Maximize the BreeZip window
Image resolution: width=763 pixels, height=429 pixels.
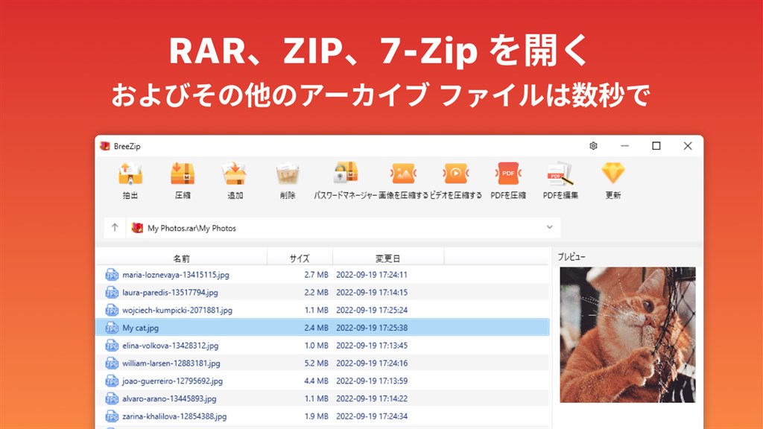pos(656,146)
